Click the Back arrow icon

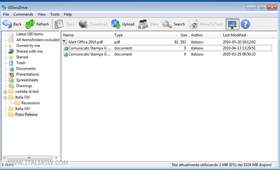coord(7,24)
